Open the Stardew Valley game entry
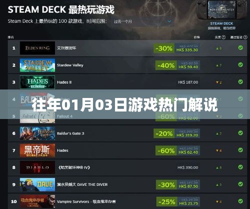The height and width of the screenshot is (209, 250). (127, 65)
